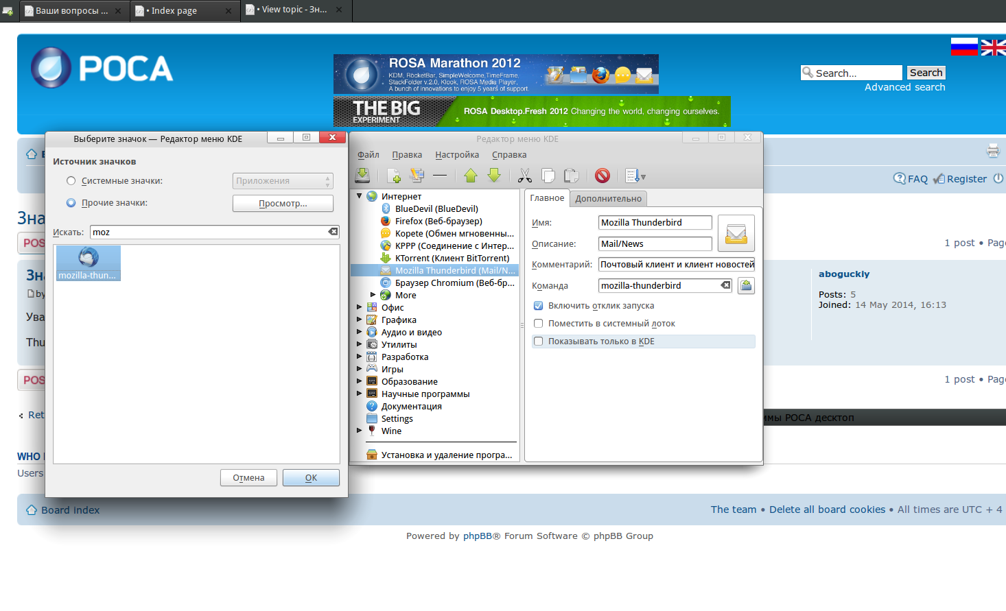Cut the selected entry with the scissors icon
Screen dimensions: 1006x611
525,176
